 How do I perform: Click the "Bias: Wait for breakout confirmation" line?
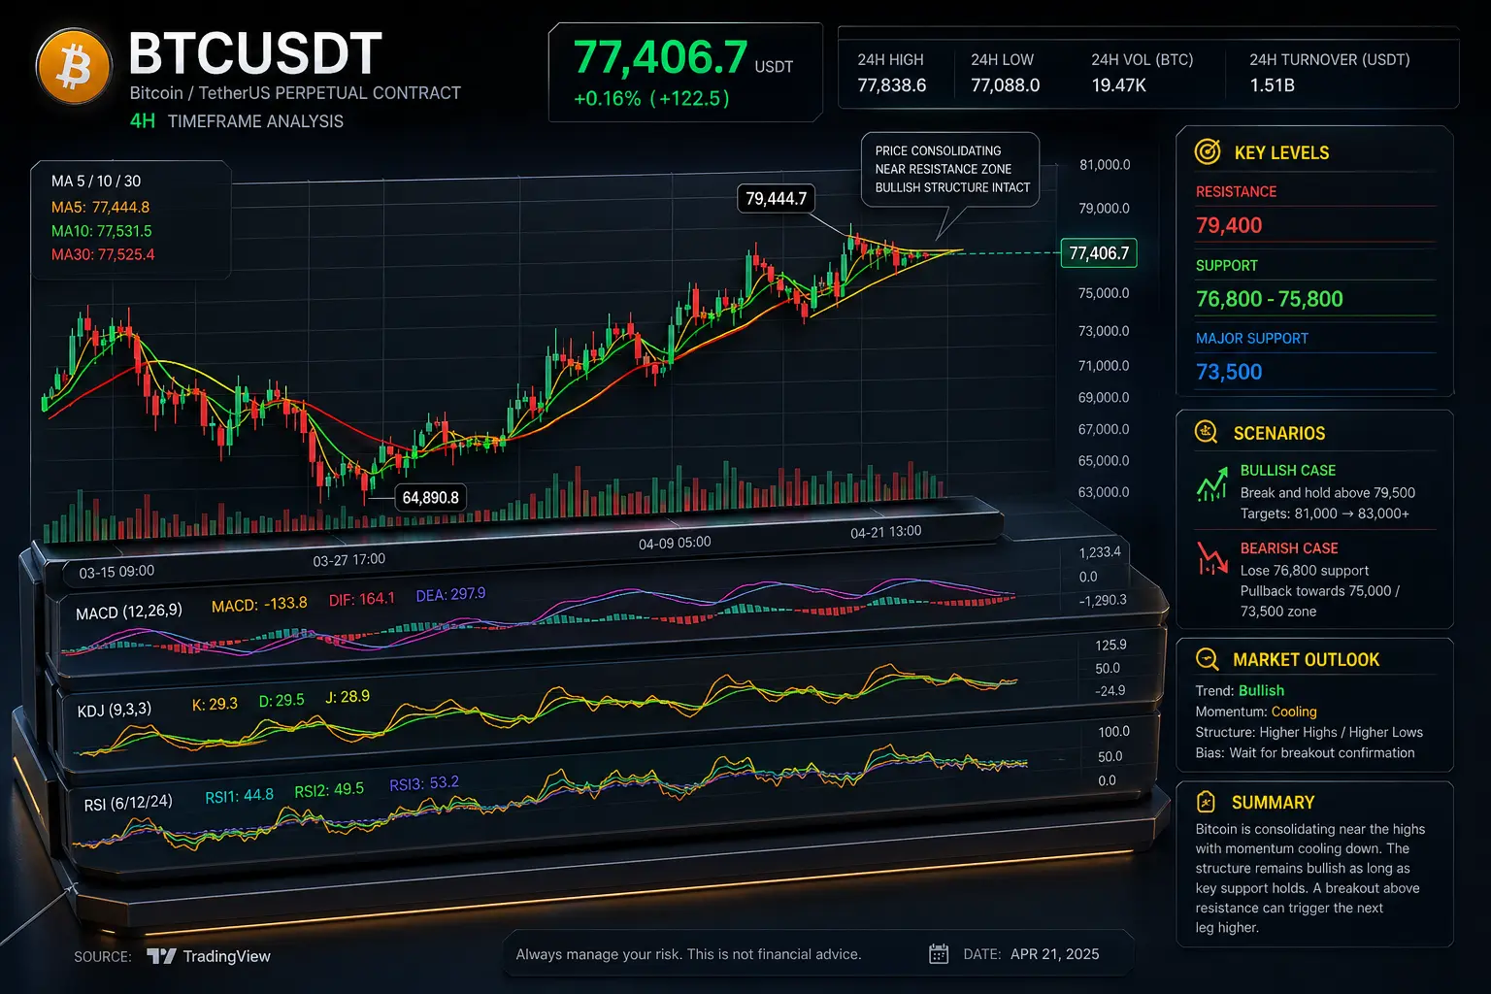pyautogui.click(x=1305, y=752)
